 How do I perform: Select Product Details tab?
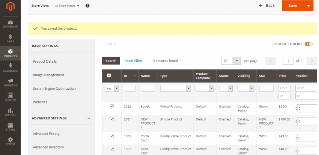(45, 62)
